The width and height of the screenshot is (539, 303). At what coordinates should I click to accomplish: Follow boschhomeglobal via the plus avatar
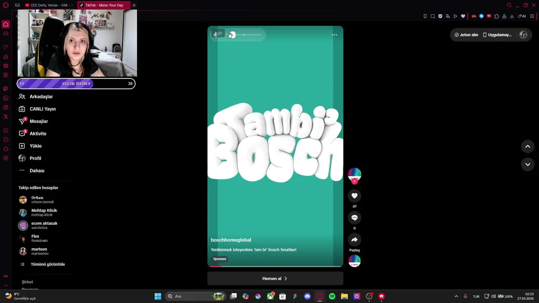click(x=355, y=181)
